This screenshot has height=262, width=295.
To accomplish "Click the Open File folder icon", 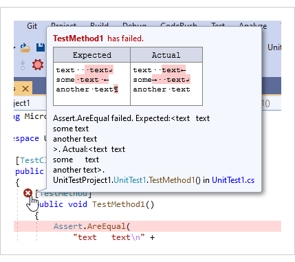I will 25,47.
